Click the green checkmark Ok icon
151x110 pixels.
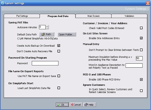tap(58, 105)
